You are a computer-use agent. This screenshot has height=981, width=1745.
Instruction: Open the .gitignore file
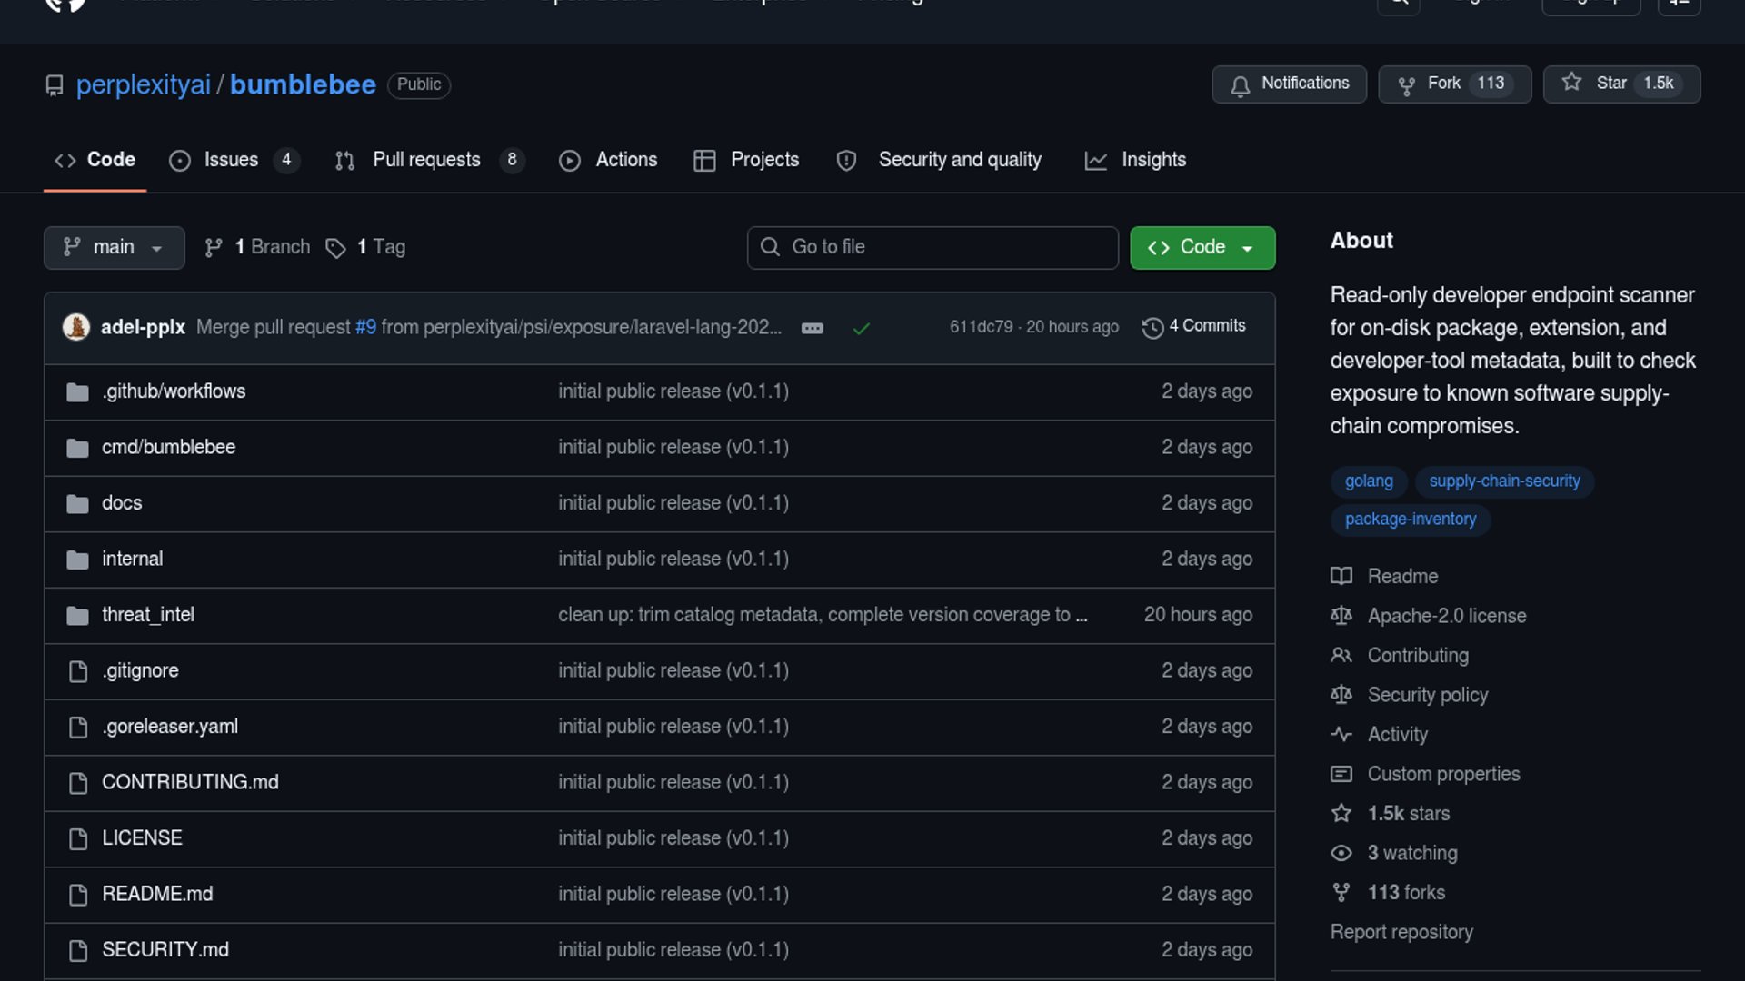pyautogui.click(x=140, y=670)
